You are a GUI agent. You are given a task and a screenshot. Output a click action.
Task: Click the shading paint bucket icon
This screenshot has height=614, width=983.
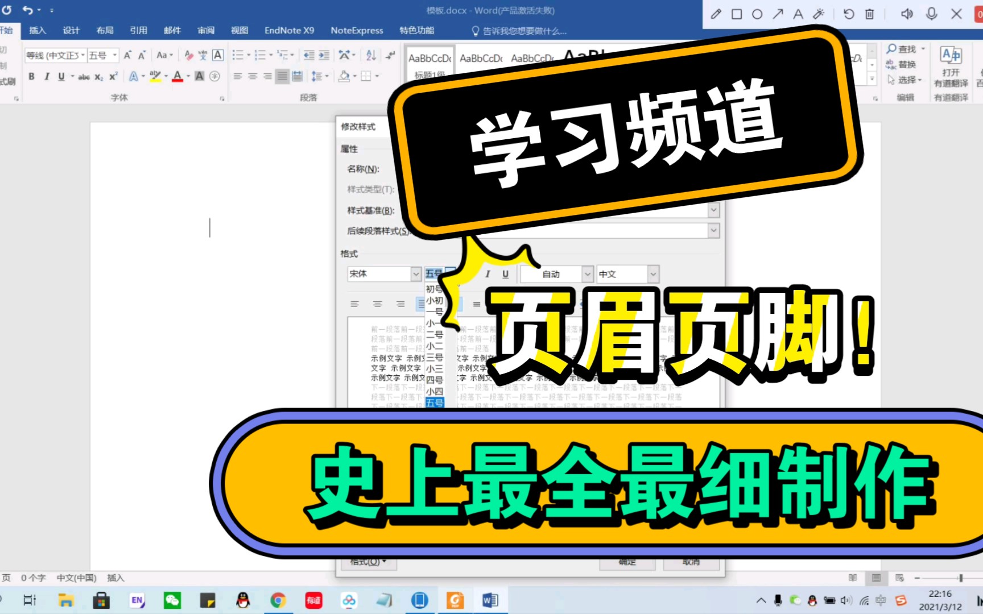[x=344, y=76]
